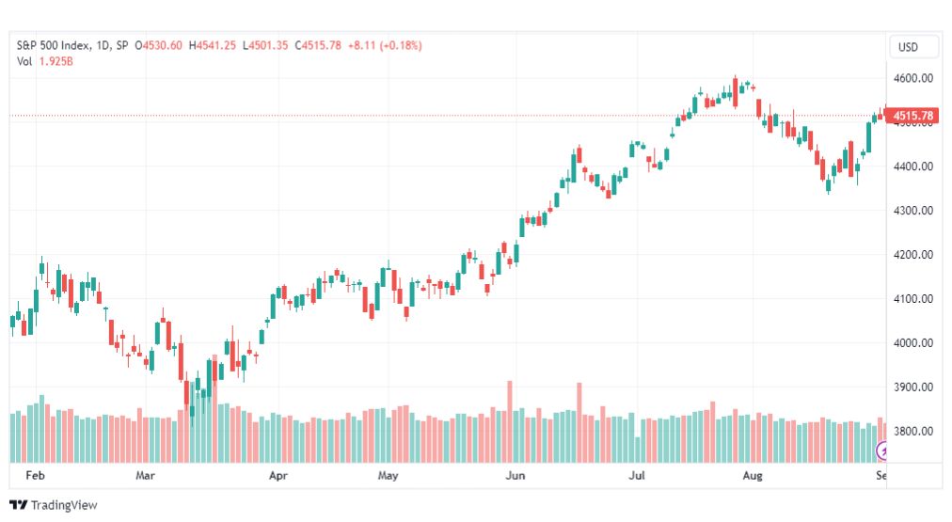The image size is (952, 522).
Task: Click the +8.11 (+0.18%) change value
Action: [385, 45]
